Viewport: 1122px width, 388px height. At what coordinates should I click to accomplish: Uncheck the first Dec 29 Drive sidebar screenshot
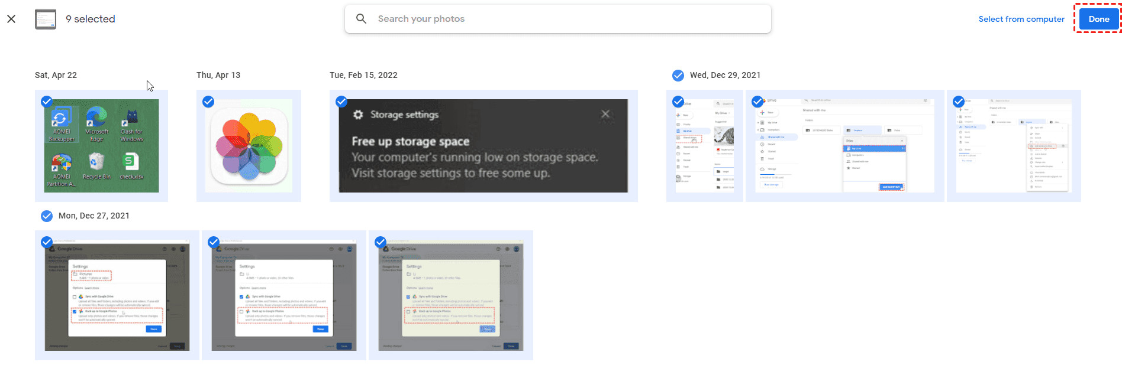[x=678, y=102]
